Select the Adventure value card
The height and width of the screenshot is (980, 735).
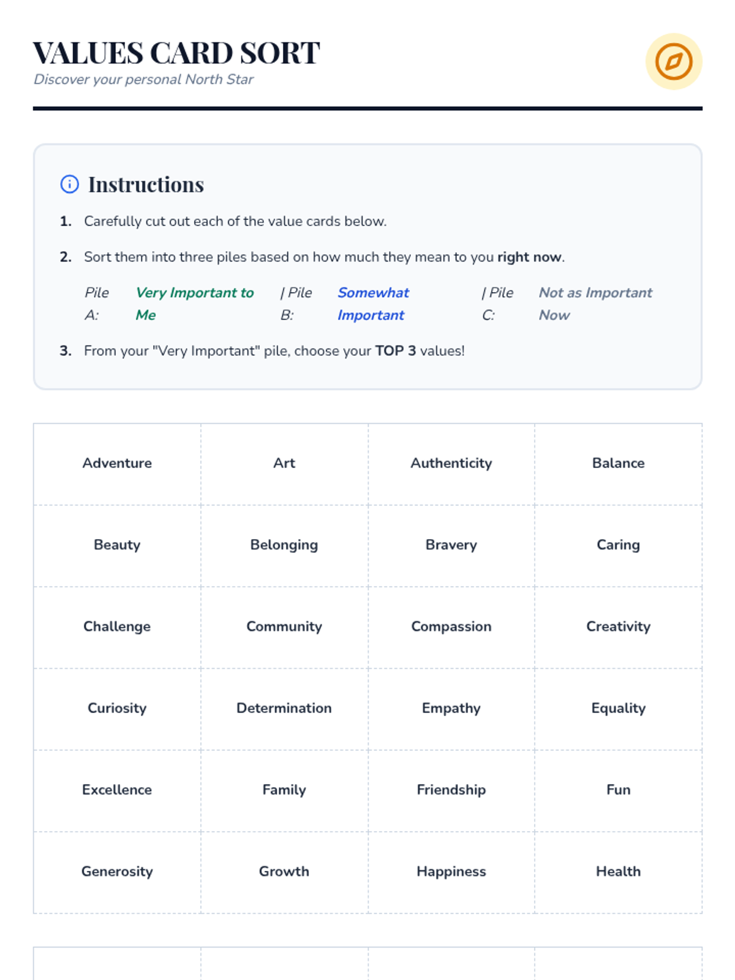117,464
